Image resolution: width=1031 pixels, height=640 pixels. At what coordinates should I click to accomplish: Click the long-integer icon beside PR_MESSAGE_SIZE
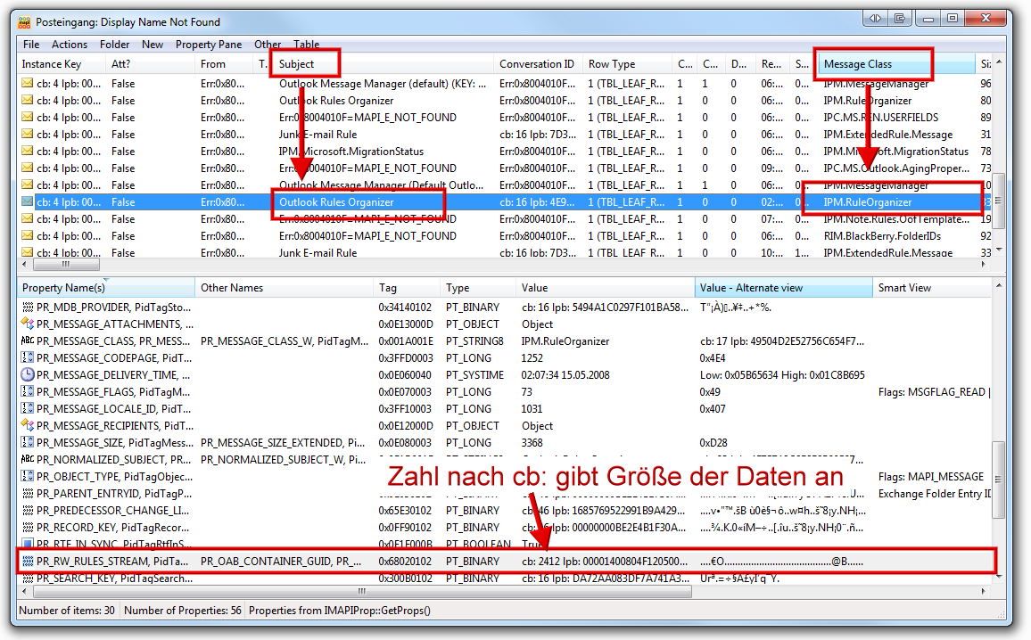coord(28,443)
